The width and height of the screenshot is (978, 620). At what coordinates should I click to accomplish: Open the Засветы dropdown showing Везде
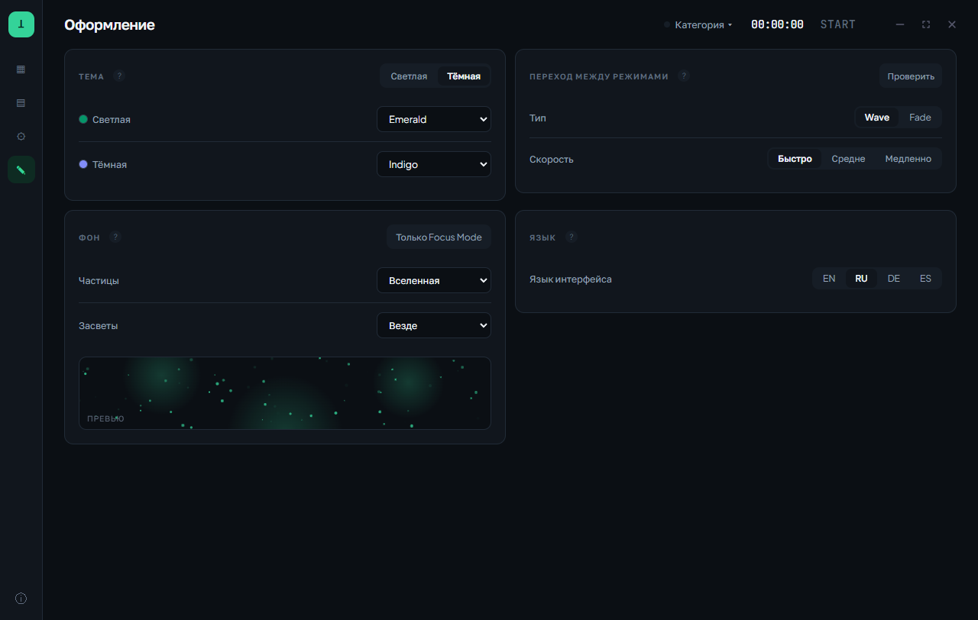(434, 325)
